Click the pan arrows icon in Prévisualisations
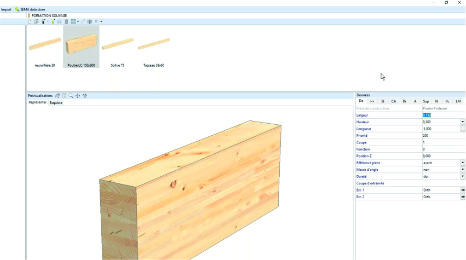 point(78,96)
